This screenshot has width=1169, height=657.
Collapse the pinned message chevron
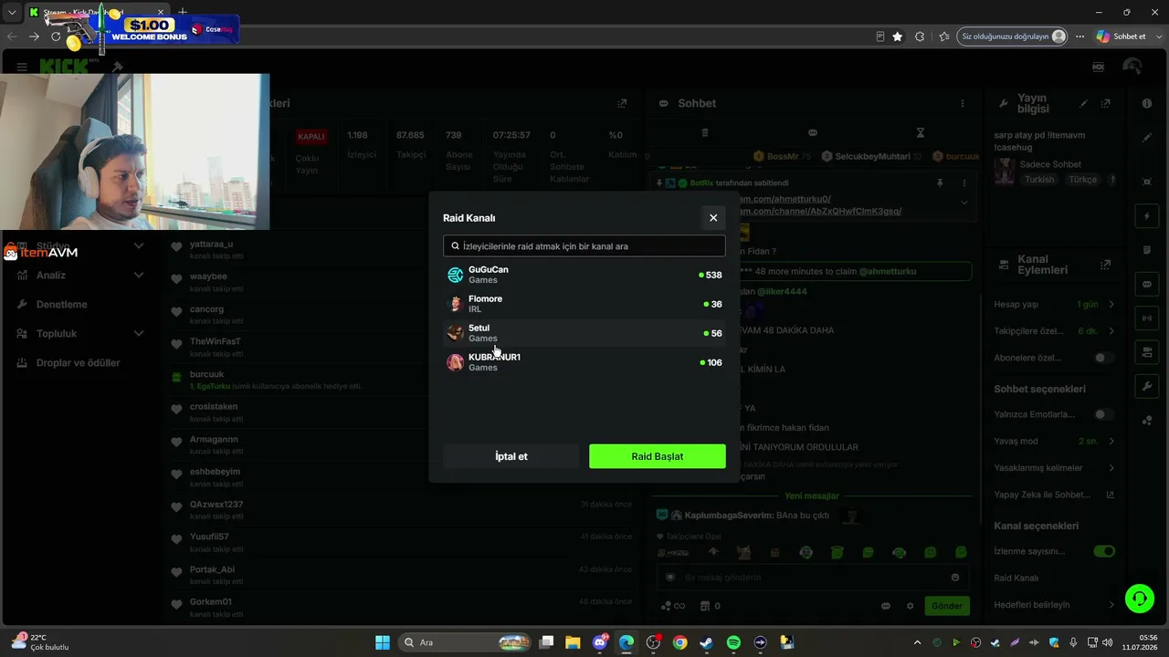[964, 203]
